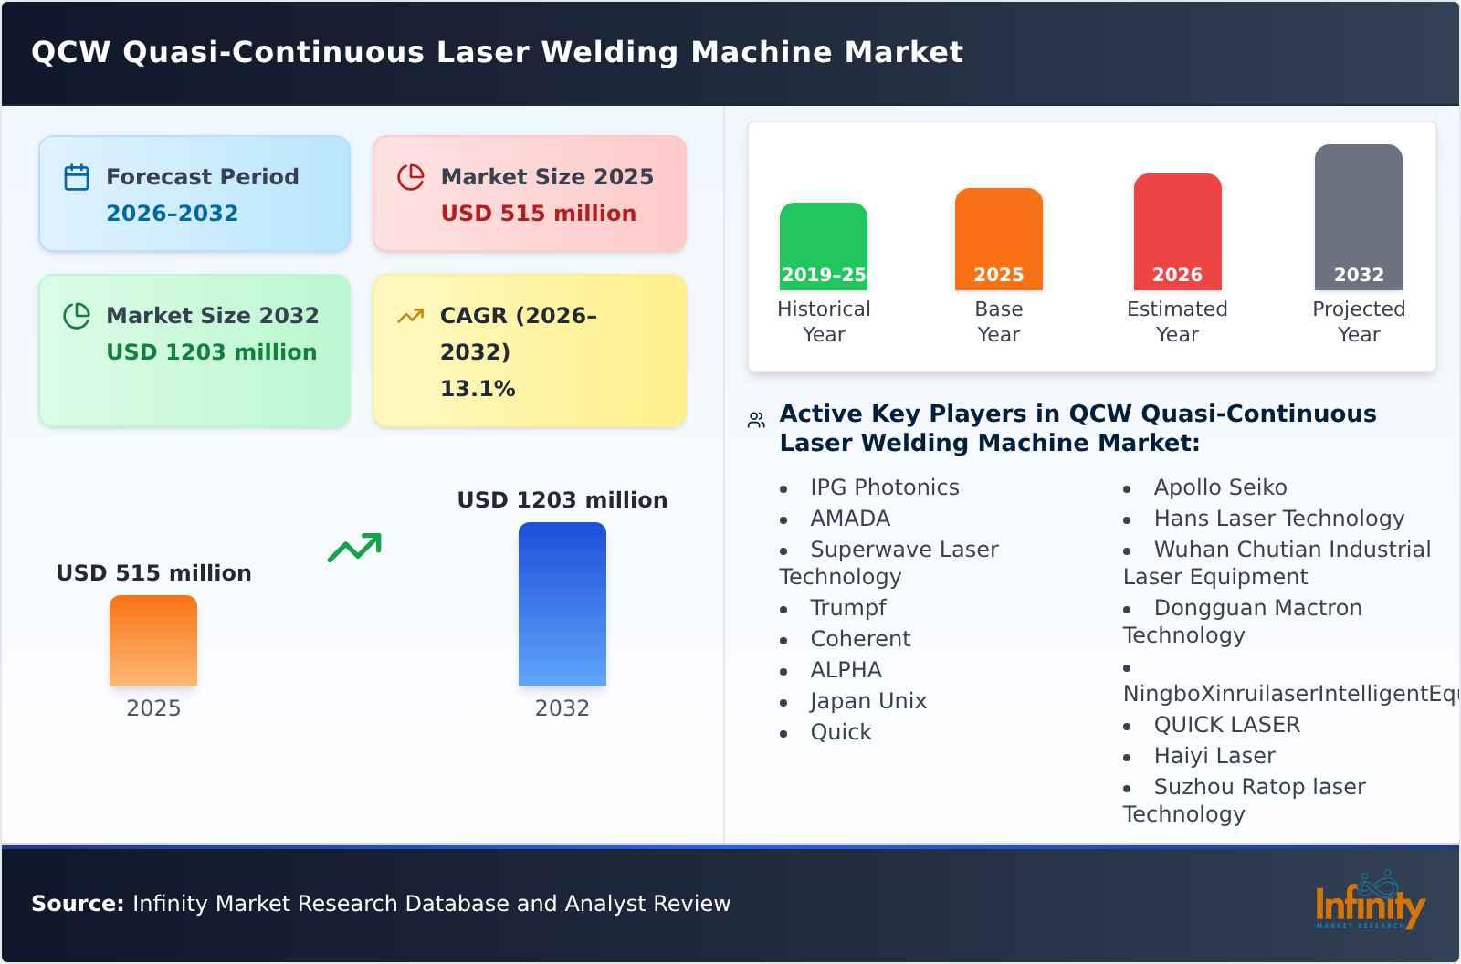Click the calendar icon beside Forecast Period

[x=77, y=177]
